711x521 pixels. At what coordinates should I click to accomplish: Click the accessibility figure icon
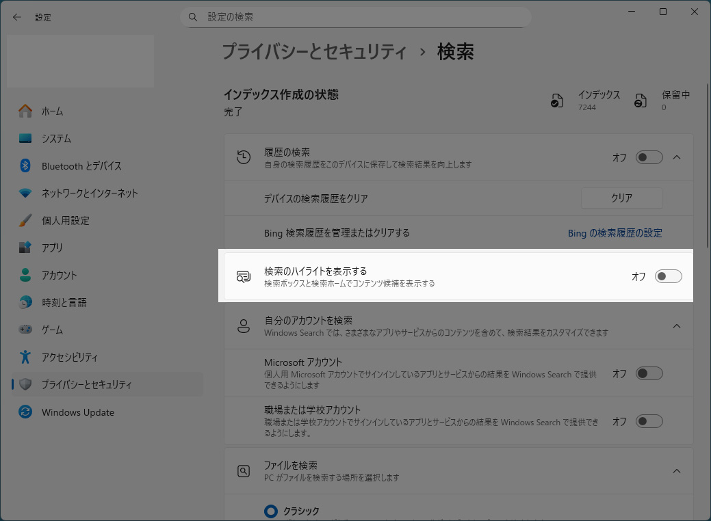coord(25,357)
